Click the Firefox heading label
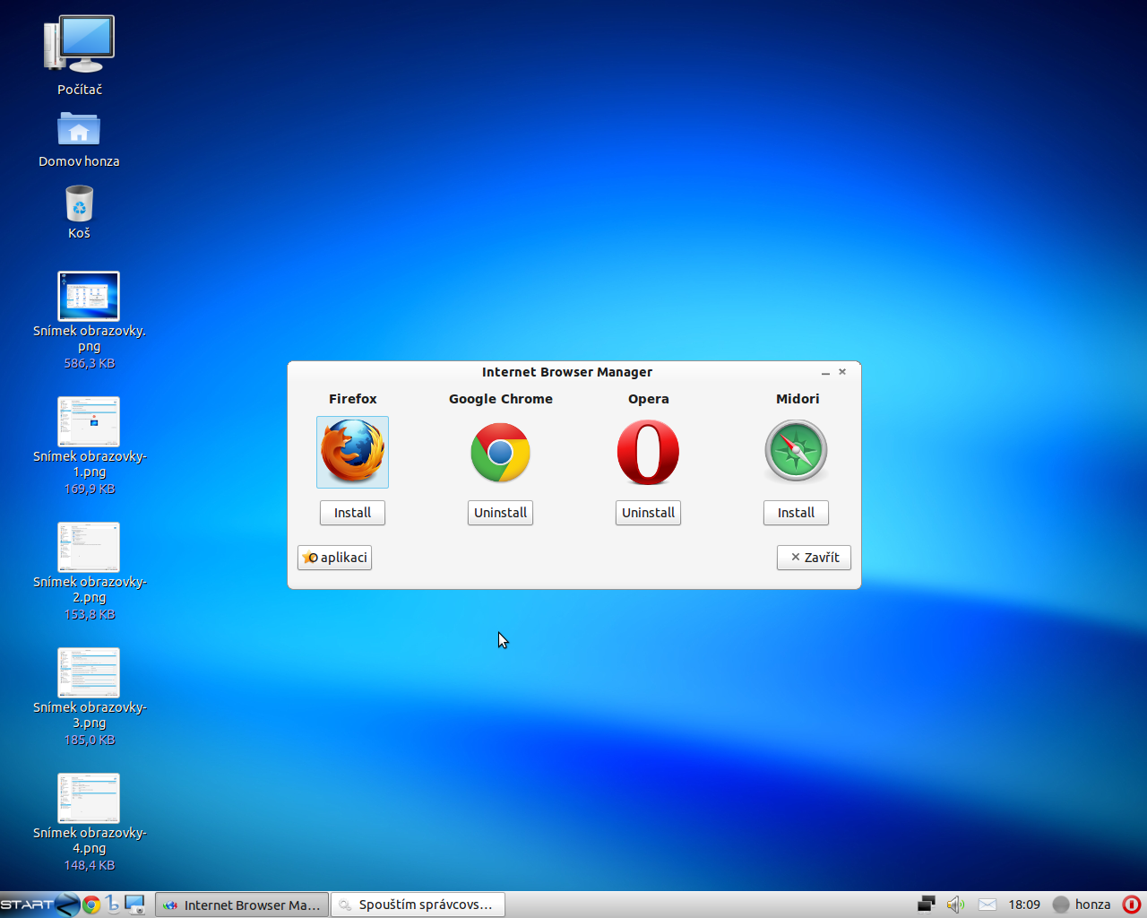 pyautogui.click(x=352, y=399)
